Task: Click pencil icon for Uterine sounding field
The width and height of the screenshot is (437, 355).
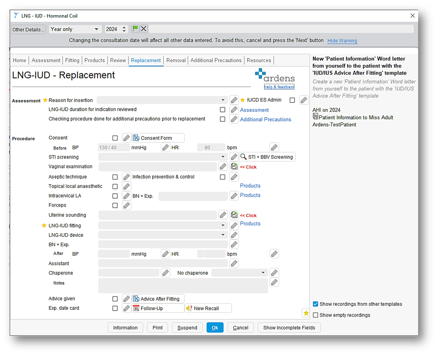Action: coord(223,215)
